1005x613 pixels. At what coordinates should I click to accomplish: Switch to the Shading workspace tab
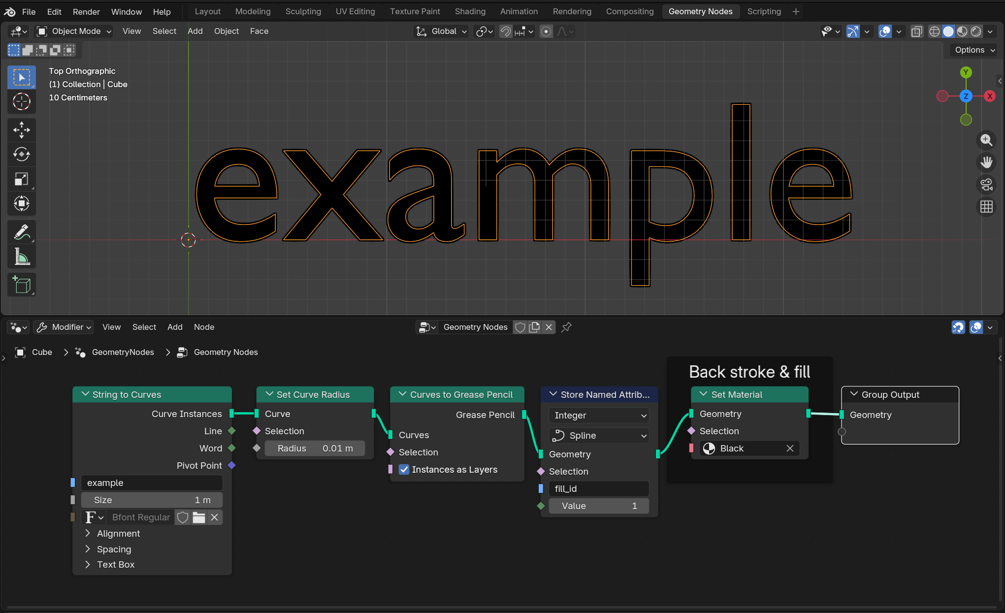pos(470,11)
